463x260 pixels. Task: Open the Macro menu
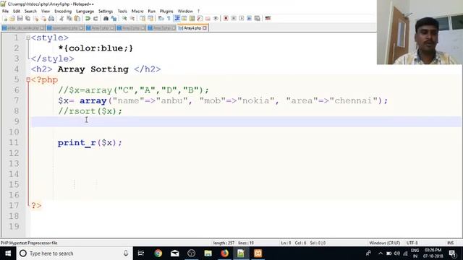click(x=137, y=12)
